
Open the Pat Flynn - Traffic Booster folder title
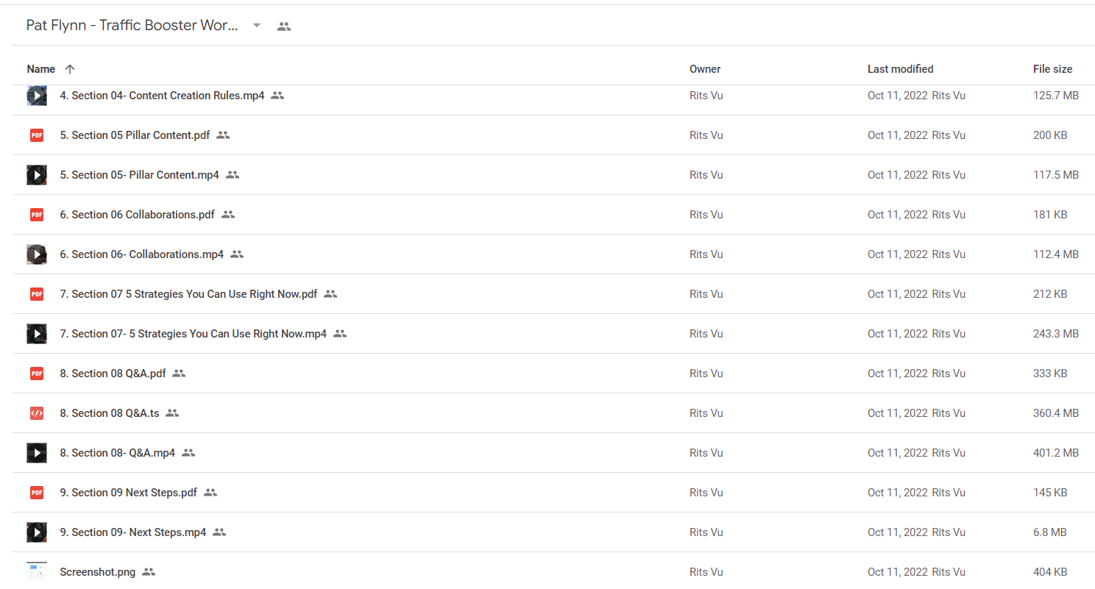132,26
